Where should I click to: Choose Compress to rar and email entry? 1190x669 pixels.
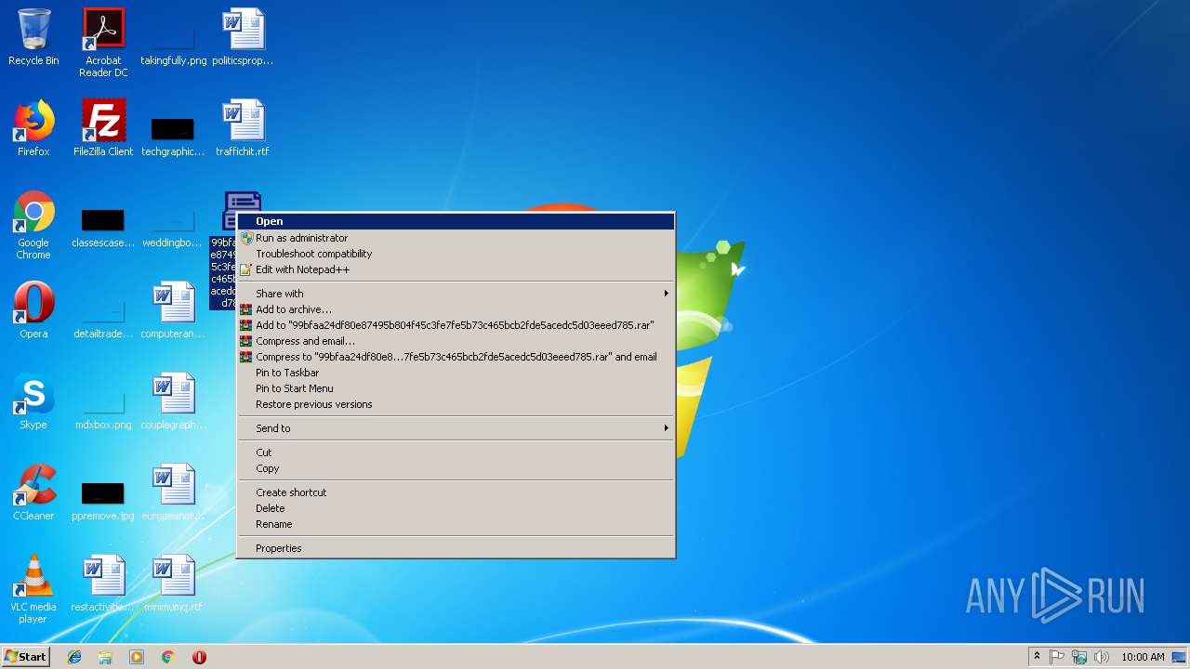456,357
